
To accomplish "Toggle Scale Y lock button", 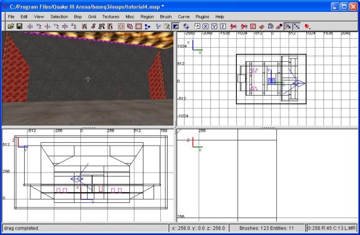I will point(214,26).
